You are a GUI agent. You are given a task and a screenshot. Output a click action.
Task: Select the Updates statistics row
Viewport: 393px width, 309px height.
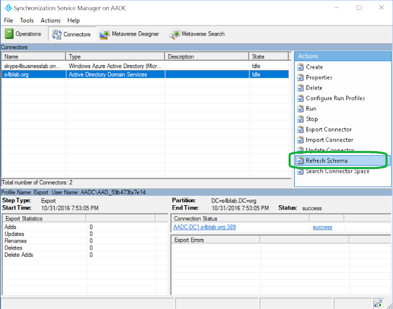coord(85,234)
